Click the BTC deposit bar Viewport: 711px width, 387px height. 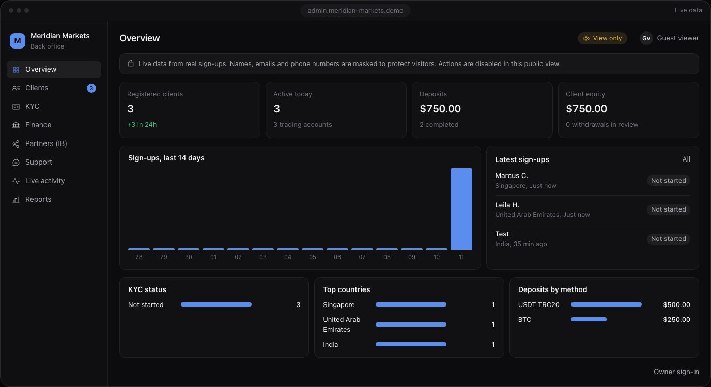coord(589,320)
